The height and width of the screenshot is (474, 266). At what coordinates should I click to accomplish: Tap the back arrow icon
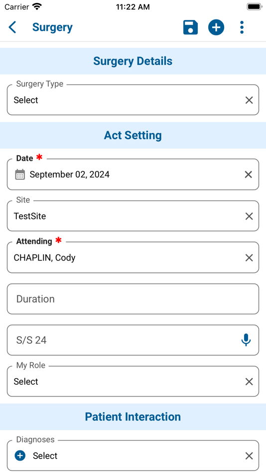(x=12, y=27)
